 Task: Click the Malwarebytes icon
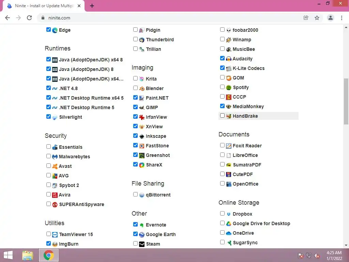(x=55, y=157)
